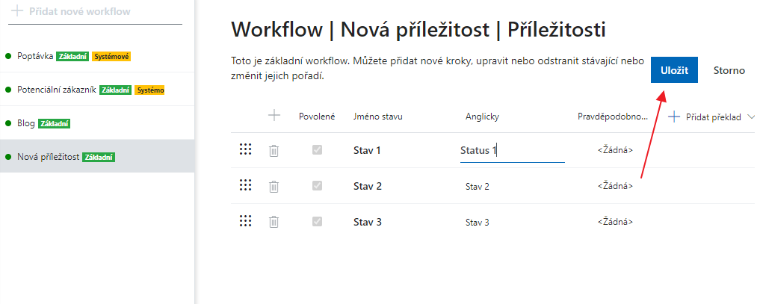Click the drag handle for Stav 2

coord(246,185)
